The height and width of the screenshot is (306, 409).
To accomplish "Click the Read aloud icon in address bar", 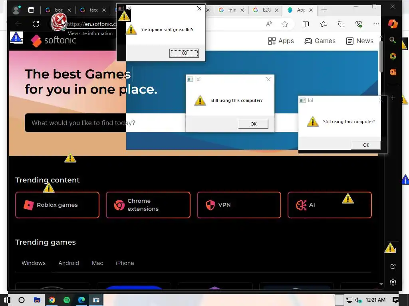I will [x=269, y=24].
